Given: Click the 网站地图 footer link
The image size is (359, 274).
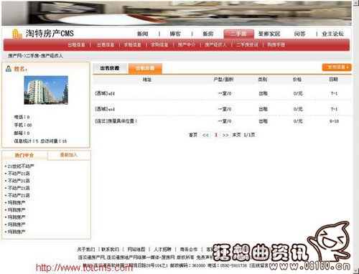Looking at the screenshot, I should click(x=136, y=250).
